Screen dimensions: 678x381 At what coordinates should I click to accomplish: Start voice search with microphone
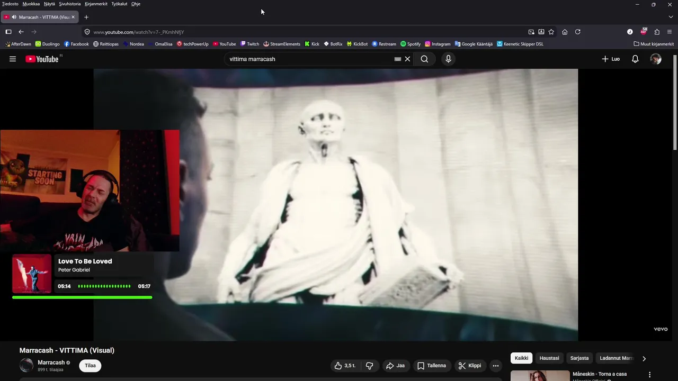click(448, 59)
